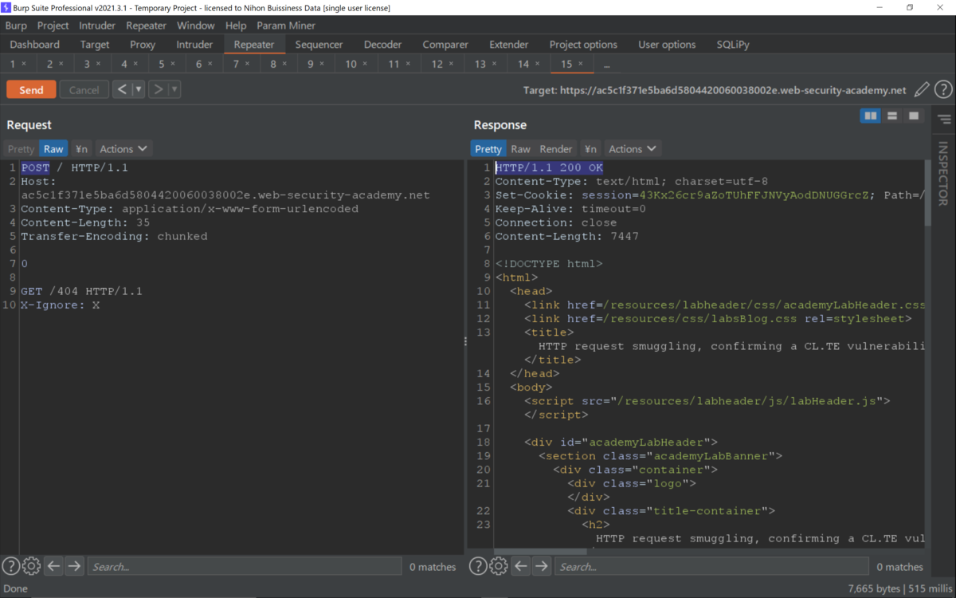Select the combined single-pane layout icon
956x598 pixels.
[914, 116]
